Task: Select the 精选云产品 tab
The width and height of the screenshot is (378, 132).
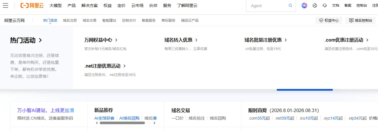Action: coord(190,21)
